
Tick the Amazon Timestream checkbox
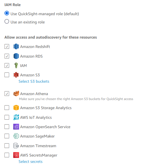[x=7, y=146]
